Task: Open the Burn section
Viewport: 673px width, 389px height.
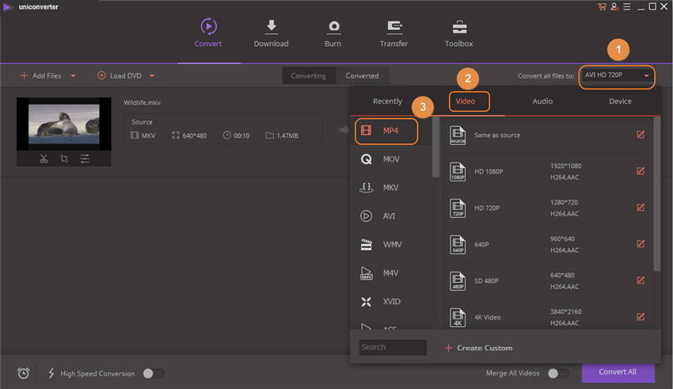Action: click(x=333, y=33)
